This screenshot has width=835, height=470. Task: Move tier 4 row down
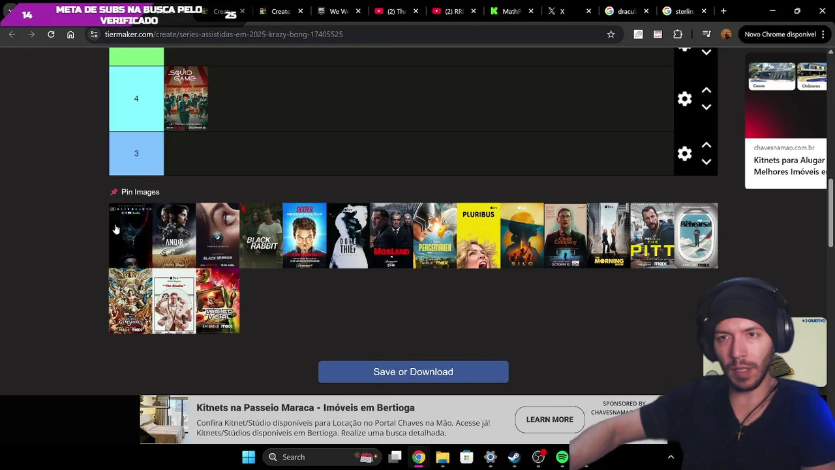coord(706,106)
